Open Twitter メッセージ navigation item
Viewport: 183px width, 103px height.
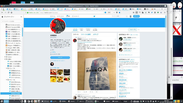point(75,16)
